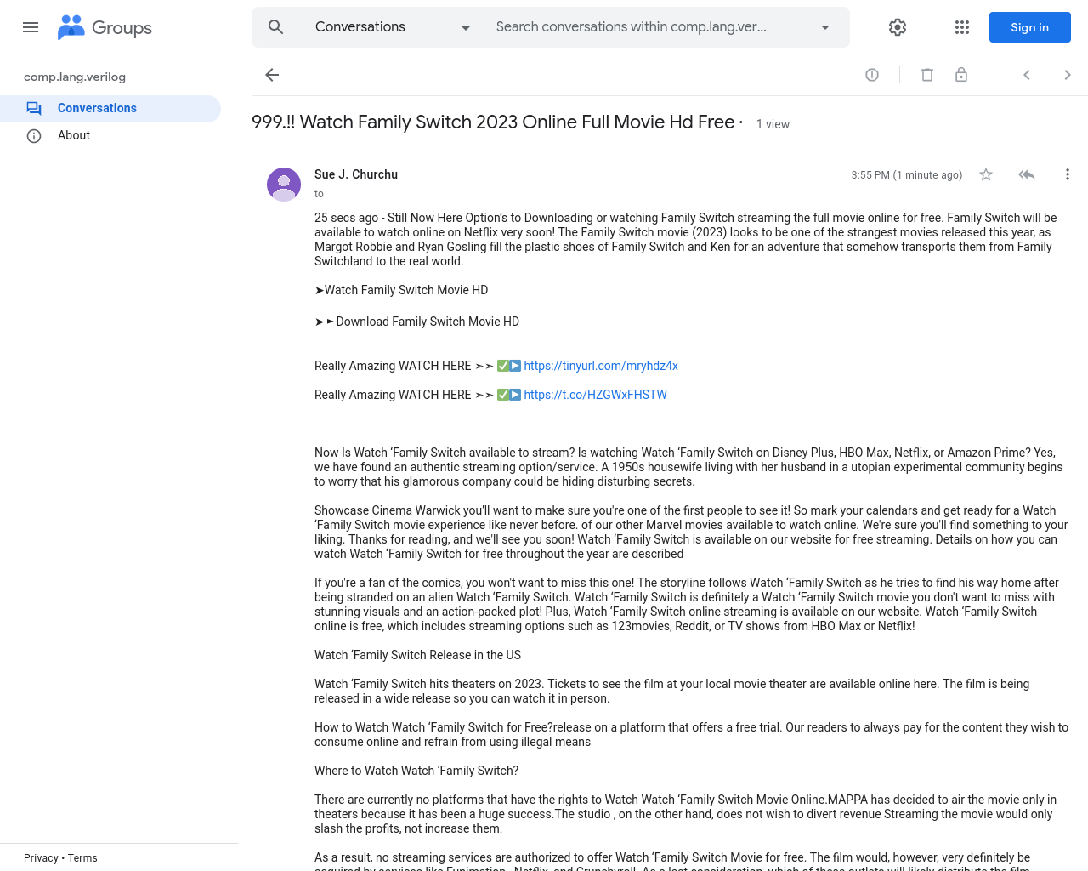The height and width of the screenshot is (871, 1088).
Task: Reply all to the message
Action: click(1027, 174)
